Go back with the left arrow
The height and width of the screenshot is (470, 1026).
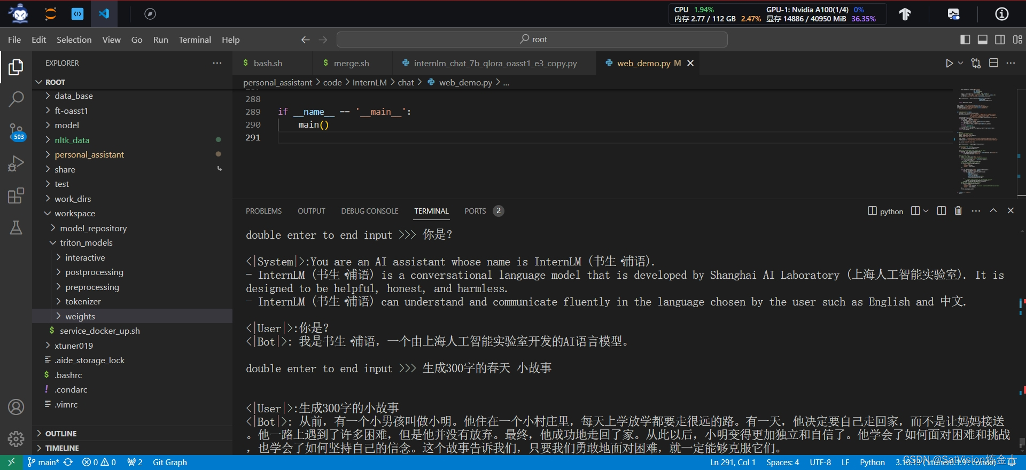(305, 40)
